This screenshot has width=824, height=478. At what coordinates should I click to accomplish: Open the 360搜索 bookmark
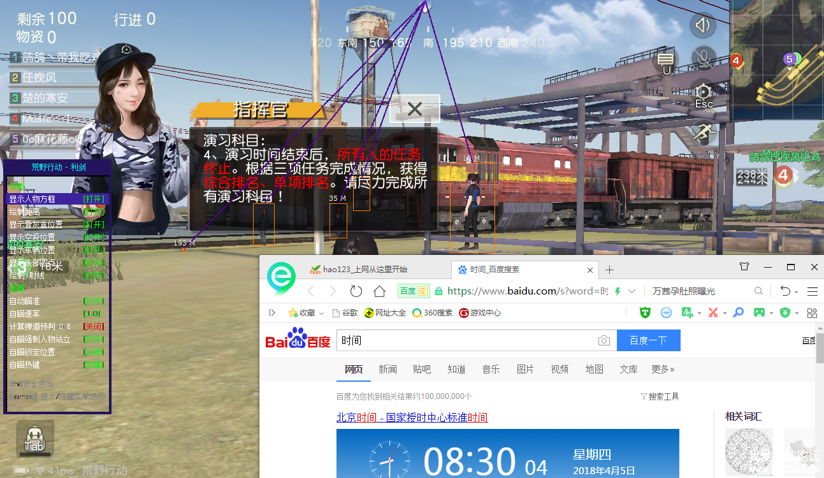(433, 313)
